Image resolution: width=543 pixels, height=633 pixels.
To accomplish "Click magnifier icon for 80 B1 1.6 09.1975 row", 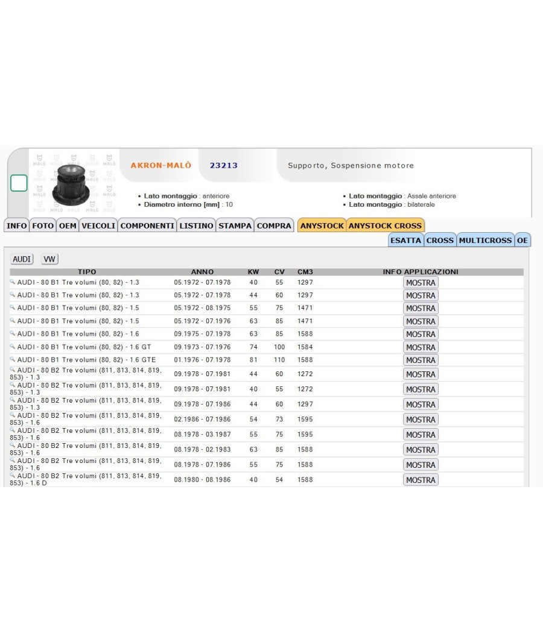I will [x=13, y=333].
